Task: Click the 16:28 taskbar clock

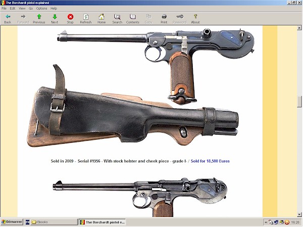Action: tap(295, 222)
